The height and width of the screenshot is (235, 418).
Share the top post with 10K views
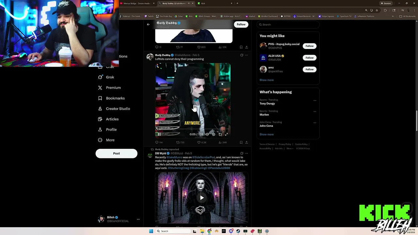[x=247, y=47]
